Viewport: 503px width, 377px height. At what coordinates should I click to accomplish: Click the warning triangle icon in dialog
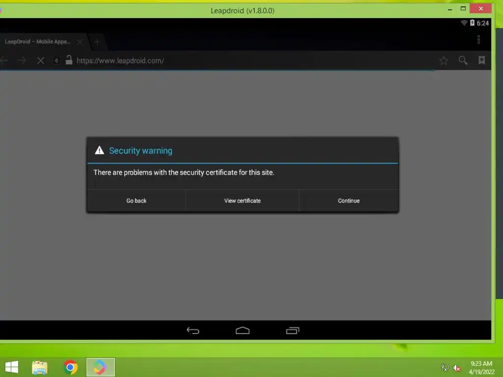point(99,150)
